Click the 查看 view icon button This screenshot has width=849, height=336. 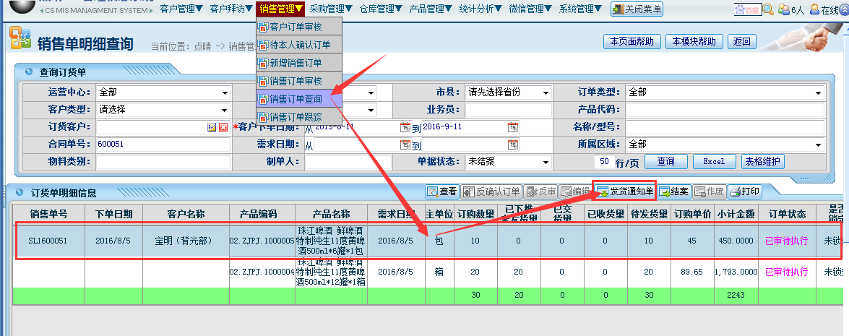click(442, 192)
